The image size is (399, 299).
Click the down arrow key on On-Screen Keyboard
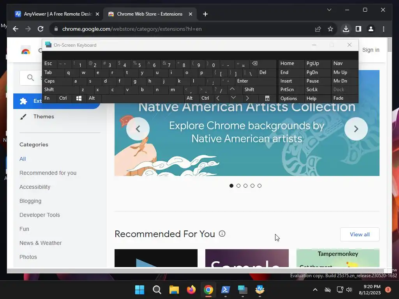pos(233,98)
